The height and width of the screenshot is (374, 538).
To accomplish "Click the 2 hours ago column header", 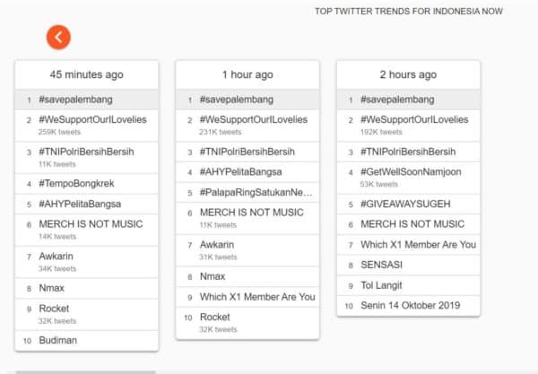I will coord(408,75).
